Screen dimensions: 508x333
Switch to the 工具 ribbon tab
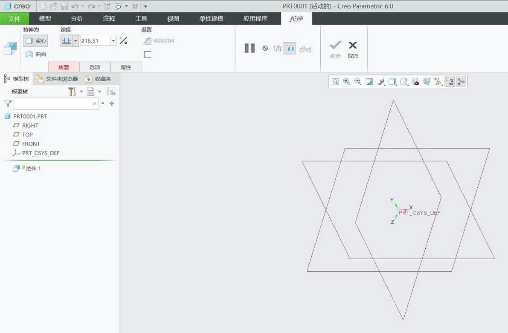141,19
